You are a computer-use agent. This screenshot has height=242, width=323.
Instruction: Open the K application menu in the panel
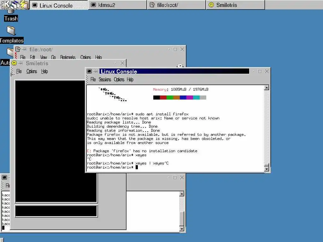4,4
